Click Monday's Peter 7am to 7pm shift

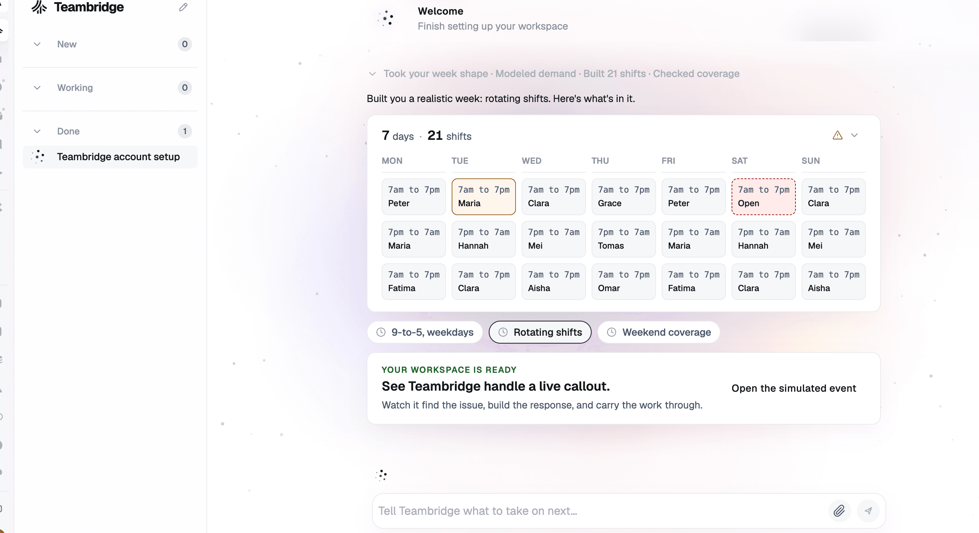click(413, 197)
